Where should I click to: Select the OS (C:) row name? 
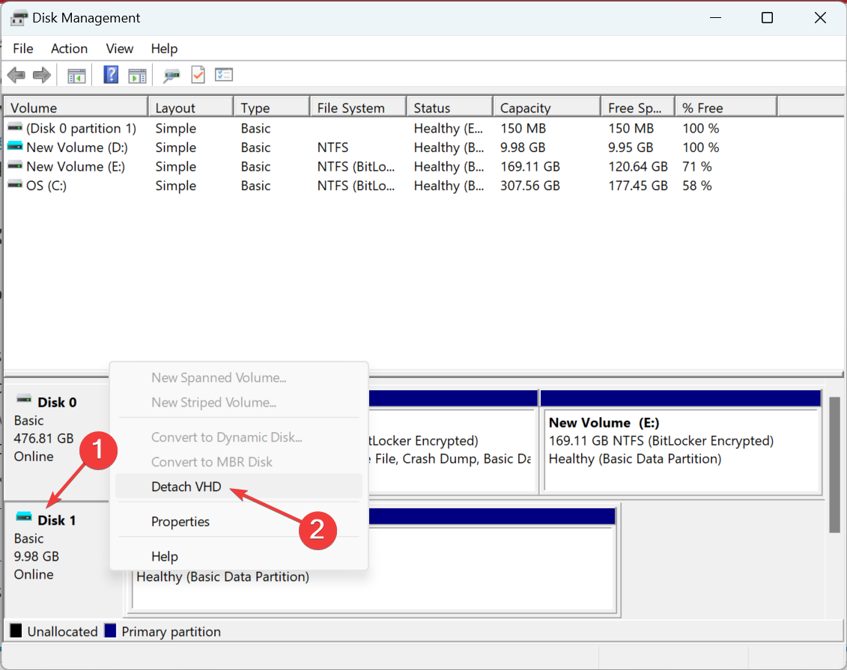tap(46, 185)
